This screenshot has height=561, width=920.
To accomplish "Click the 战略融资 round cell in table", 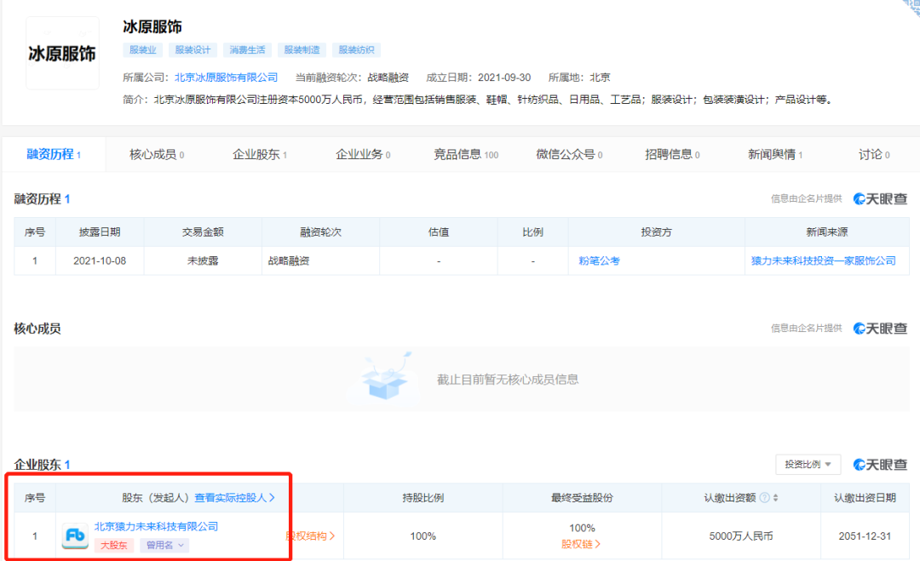I will click(321, 260).
